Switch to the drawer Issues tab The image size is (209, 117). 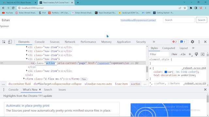pyautogui.click(x=62, y=90)
